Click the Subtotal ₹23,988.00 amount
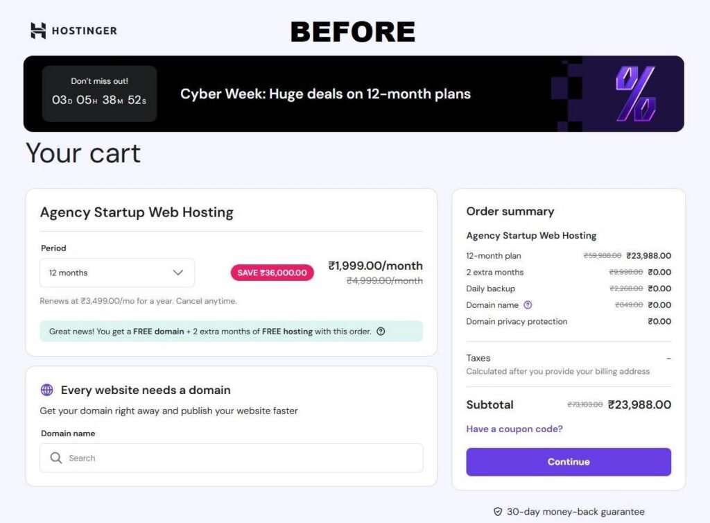The width and height of the screenshot is (710, 523). click(x=639, y=404)
